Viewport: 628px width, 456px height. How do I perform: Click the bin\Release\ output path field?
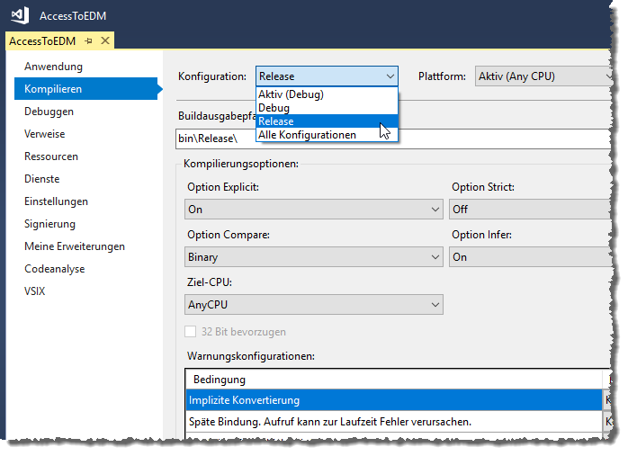pos(387,139)
